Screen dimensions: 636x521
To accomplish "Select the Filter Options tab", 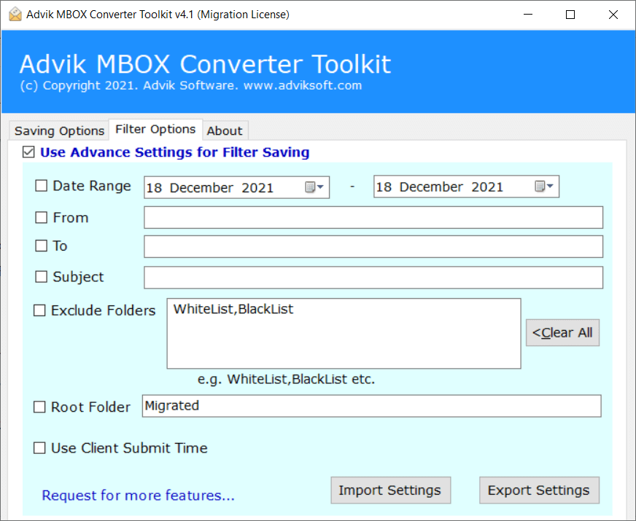I will point(155,129).
